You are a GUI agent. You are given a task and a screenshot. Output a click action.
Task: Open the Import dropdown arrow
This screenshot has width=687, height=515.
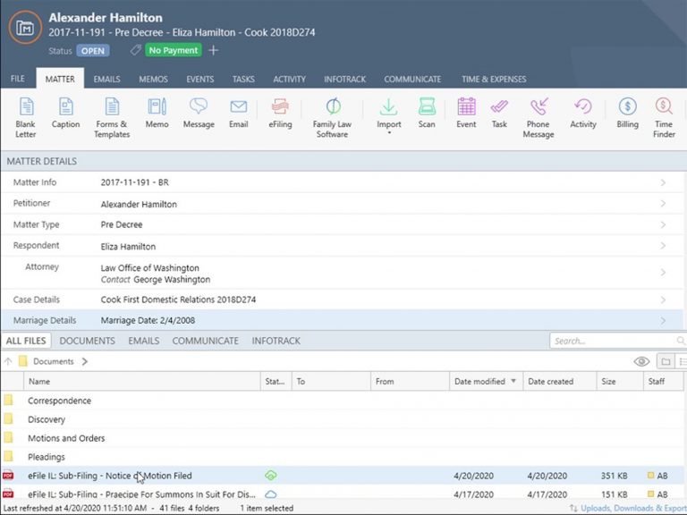389,132
